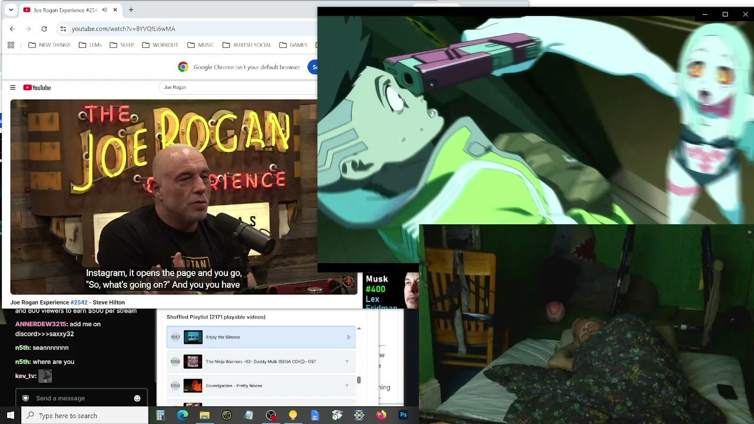The height and width of the screenshot is (424, 754).
Task: Open Firefox from the taskbar
Action: pyautogui.click(x=381, y=415)
